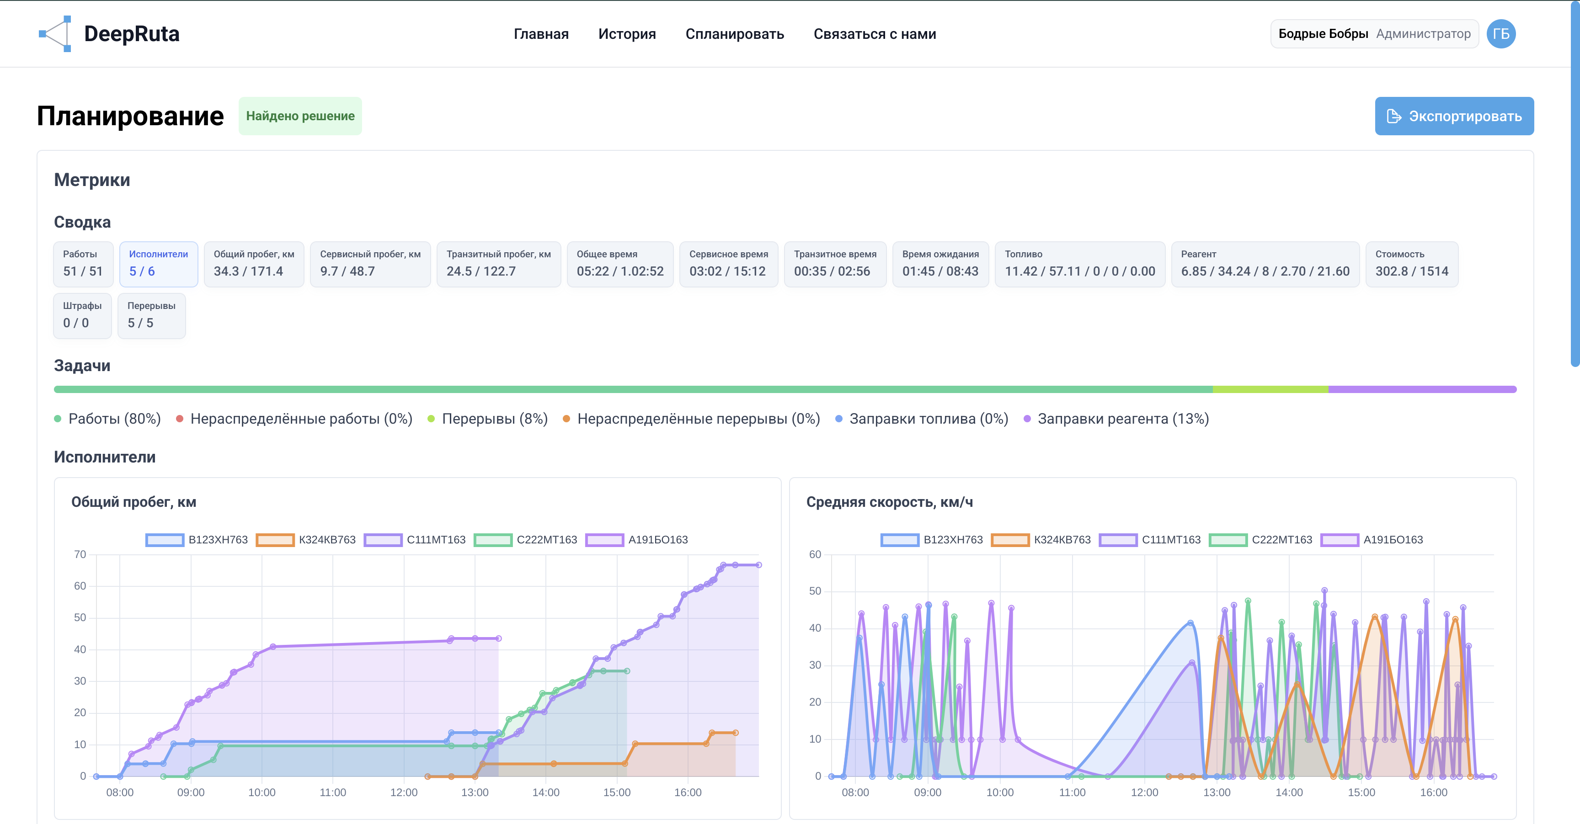
Task: Select the Время ожидания metric card
Action: point(940,264)
